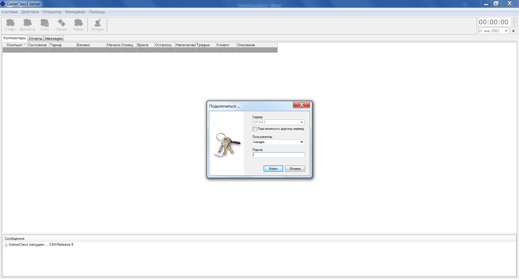This screenshot has height=279, width=519.
Task: Click the info icon in Сообщения log
Action: pyautogui.click(x=6, y=245)
